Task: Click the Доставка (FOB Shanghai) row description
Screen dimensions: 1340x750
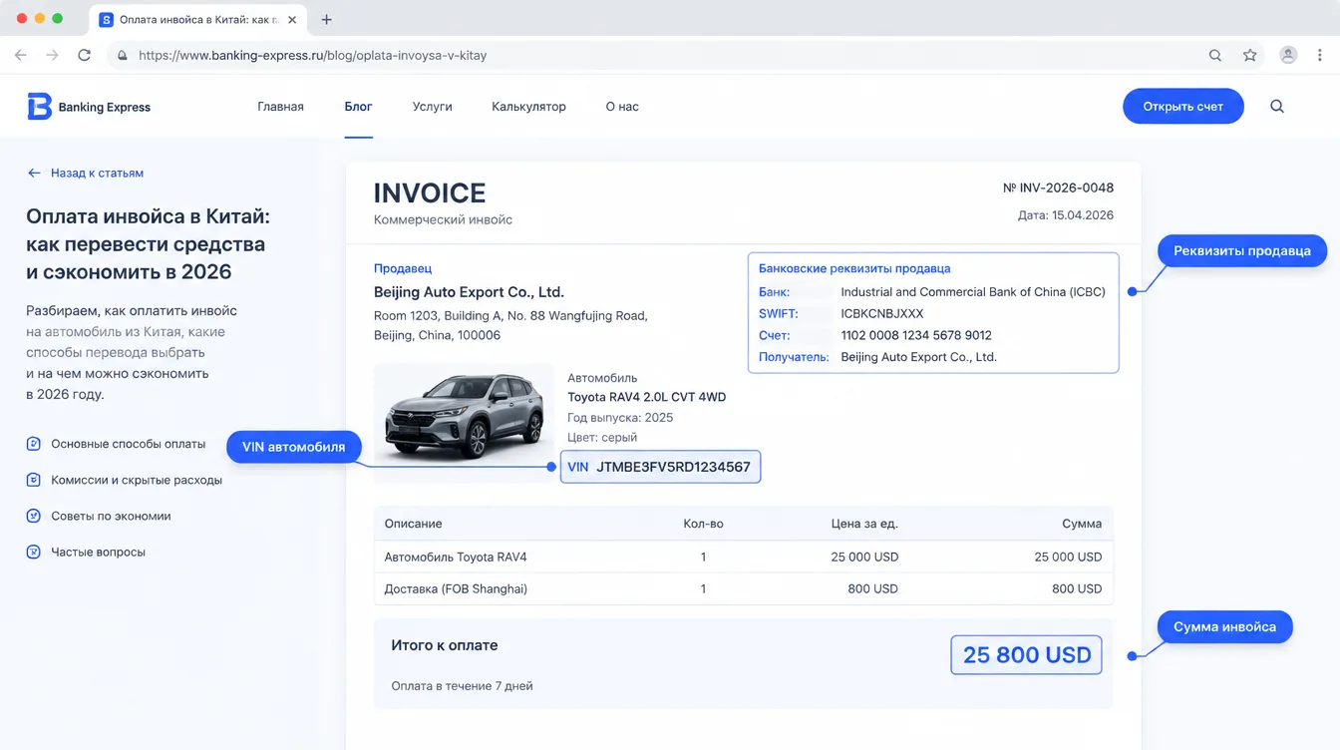Action: click(x=456, y=588)
